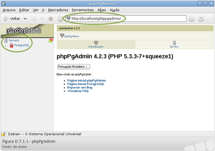The width and height of the screenshot is (215, 151).
Task: Open the Ver menu
Action: tap(36, 10)
